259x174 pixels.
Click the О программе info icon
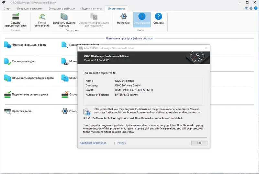(142, 16)
